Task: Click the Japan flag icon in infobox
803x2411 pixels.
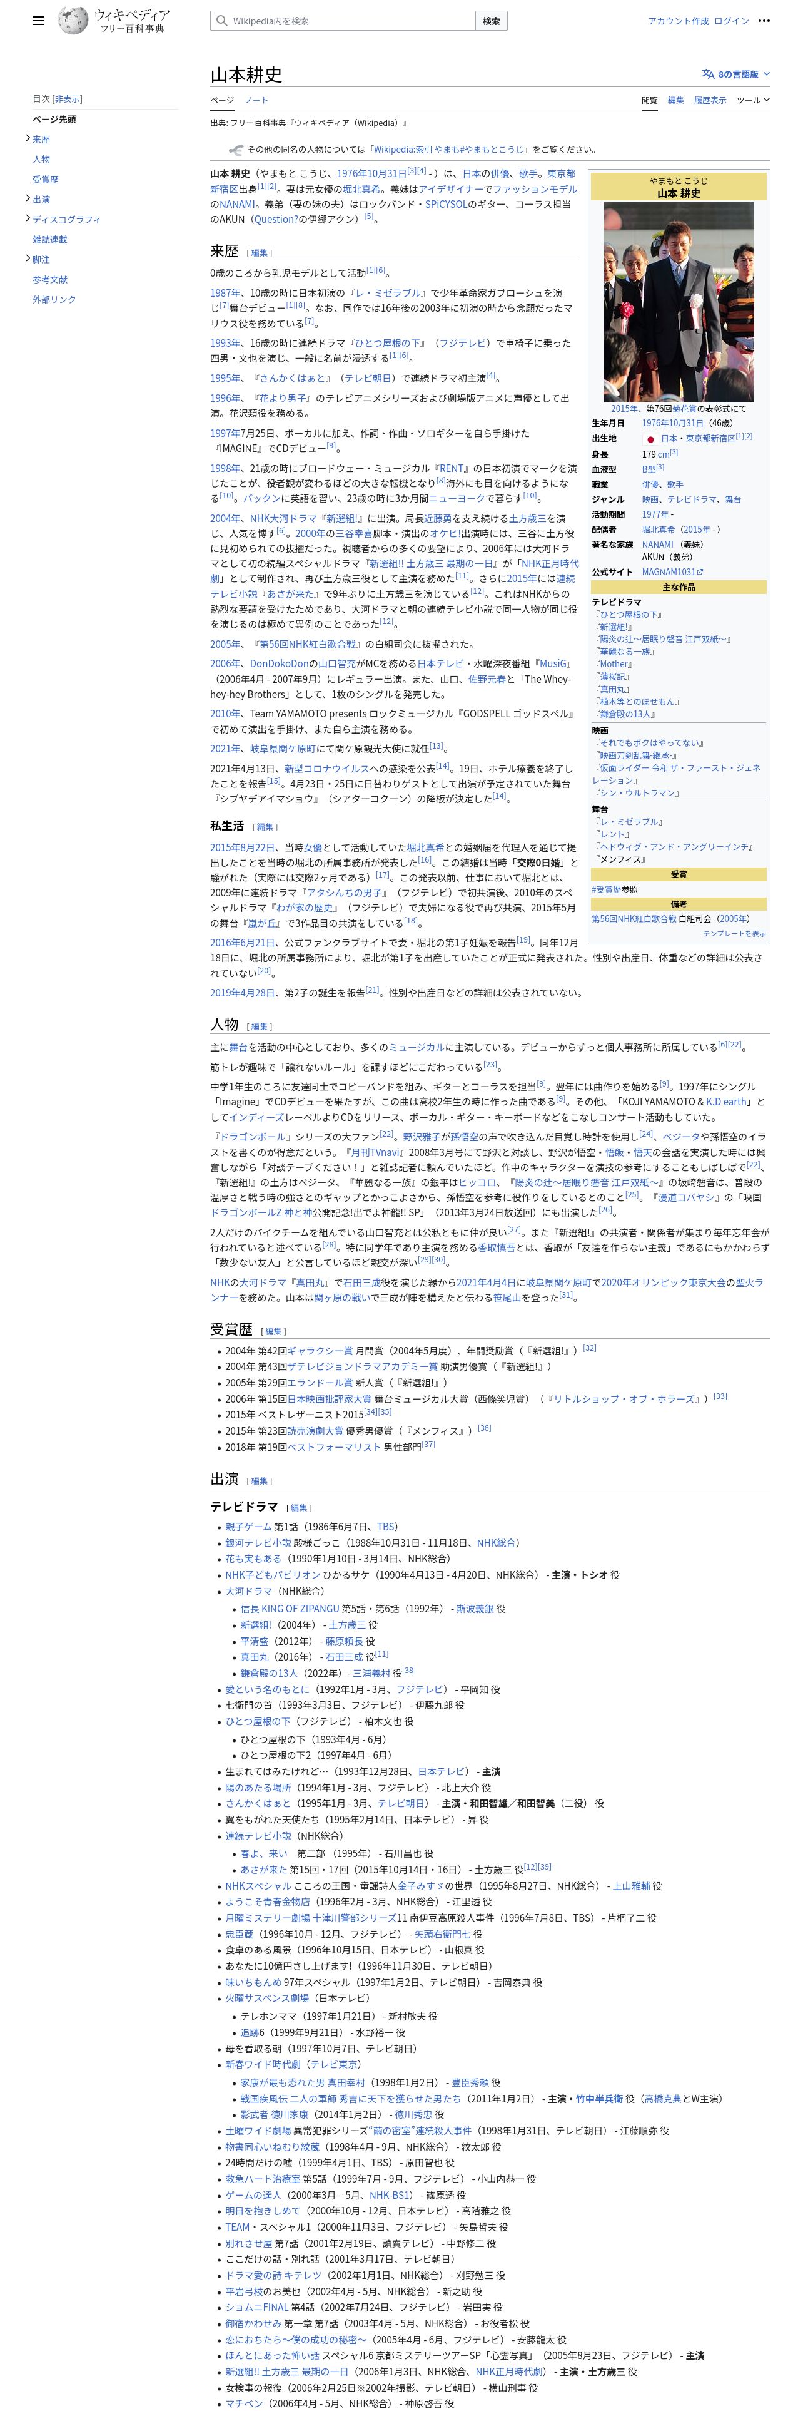Action: click(x=650, y=439)
